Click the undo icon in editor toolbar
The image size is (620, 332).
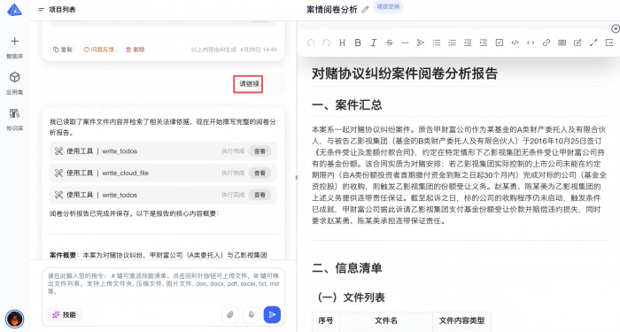(x=311, y=42)
